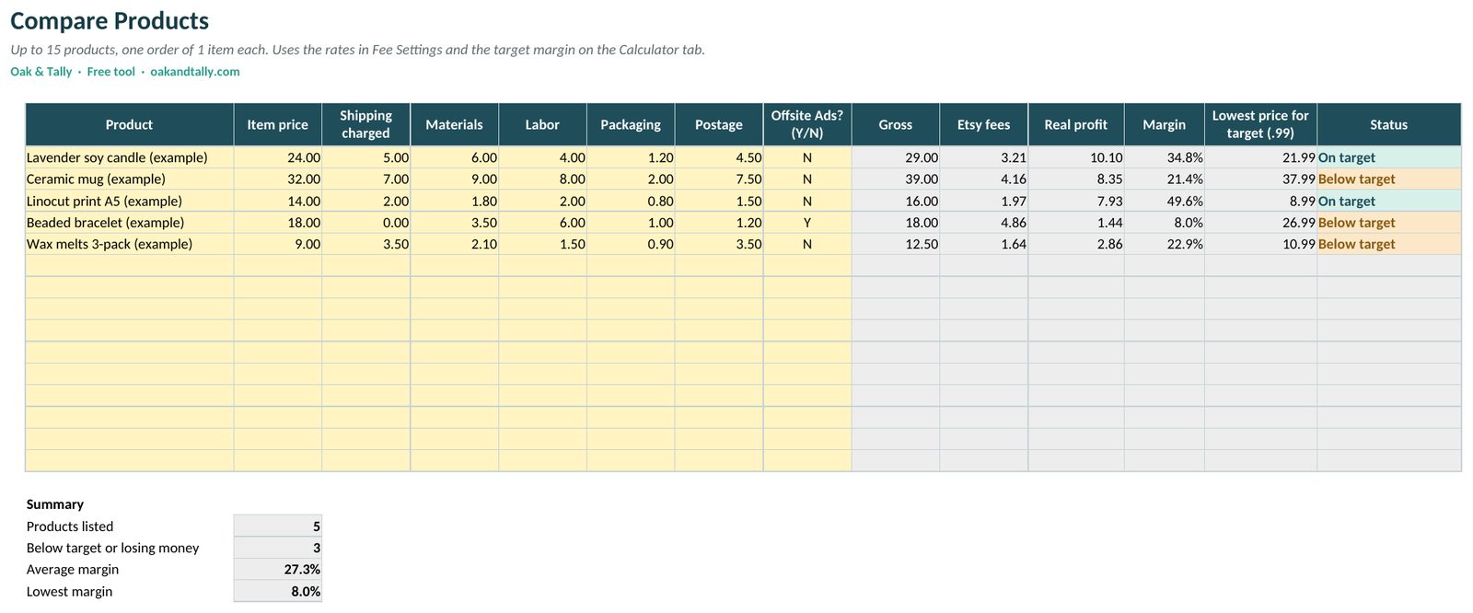This screenshot has height=613, width=1473.
Task: Select the Offsite Ads? (Y/N) header
Action: click(x=807, y=124)
